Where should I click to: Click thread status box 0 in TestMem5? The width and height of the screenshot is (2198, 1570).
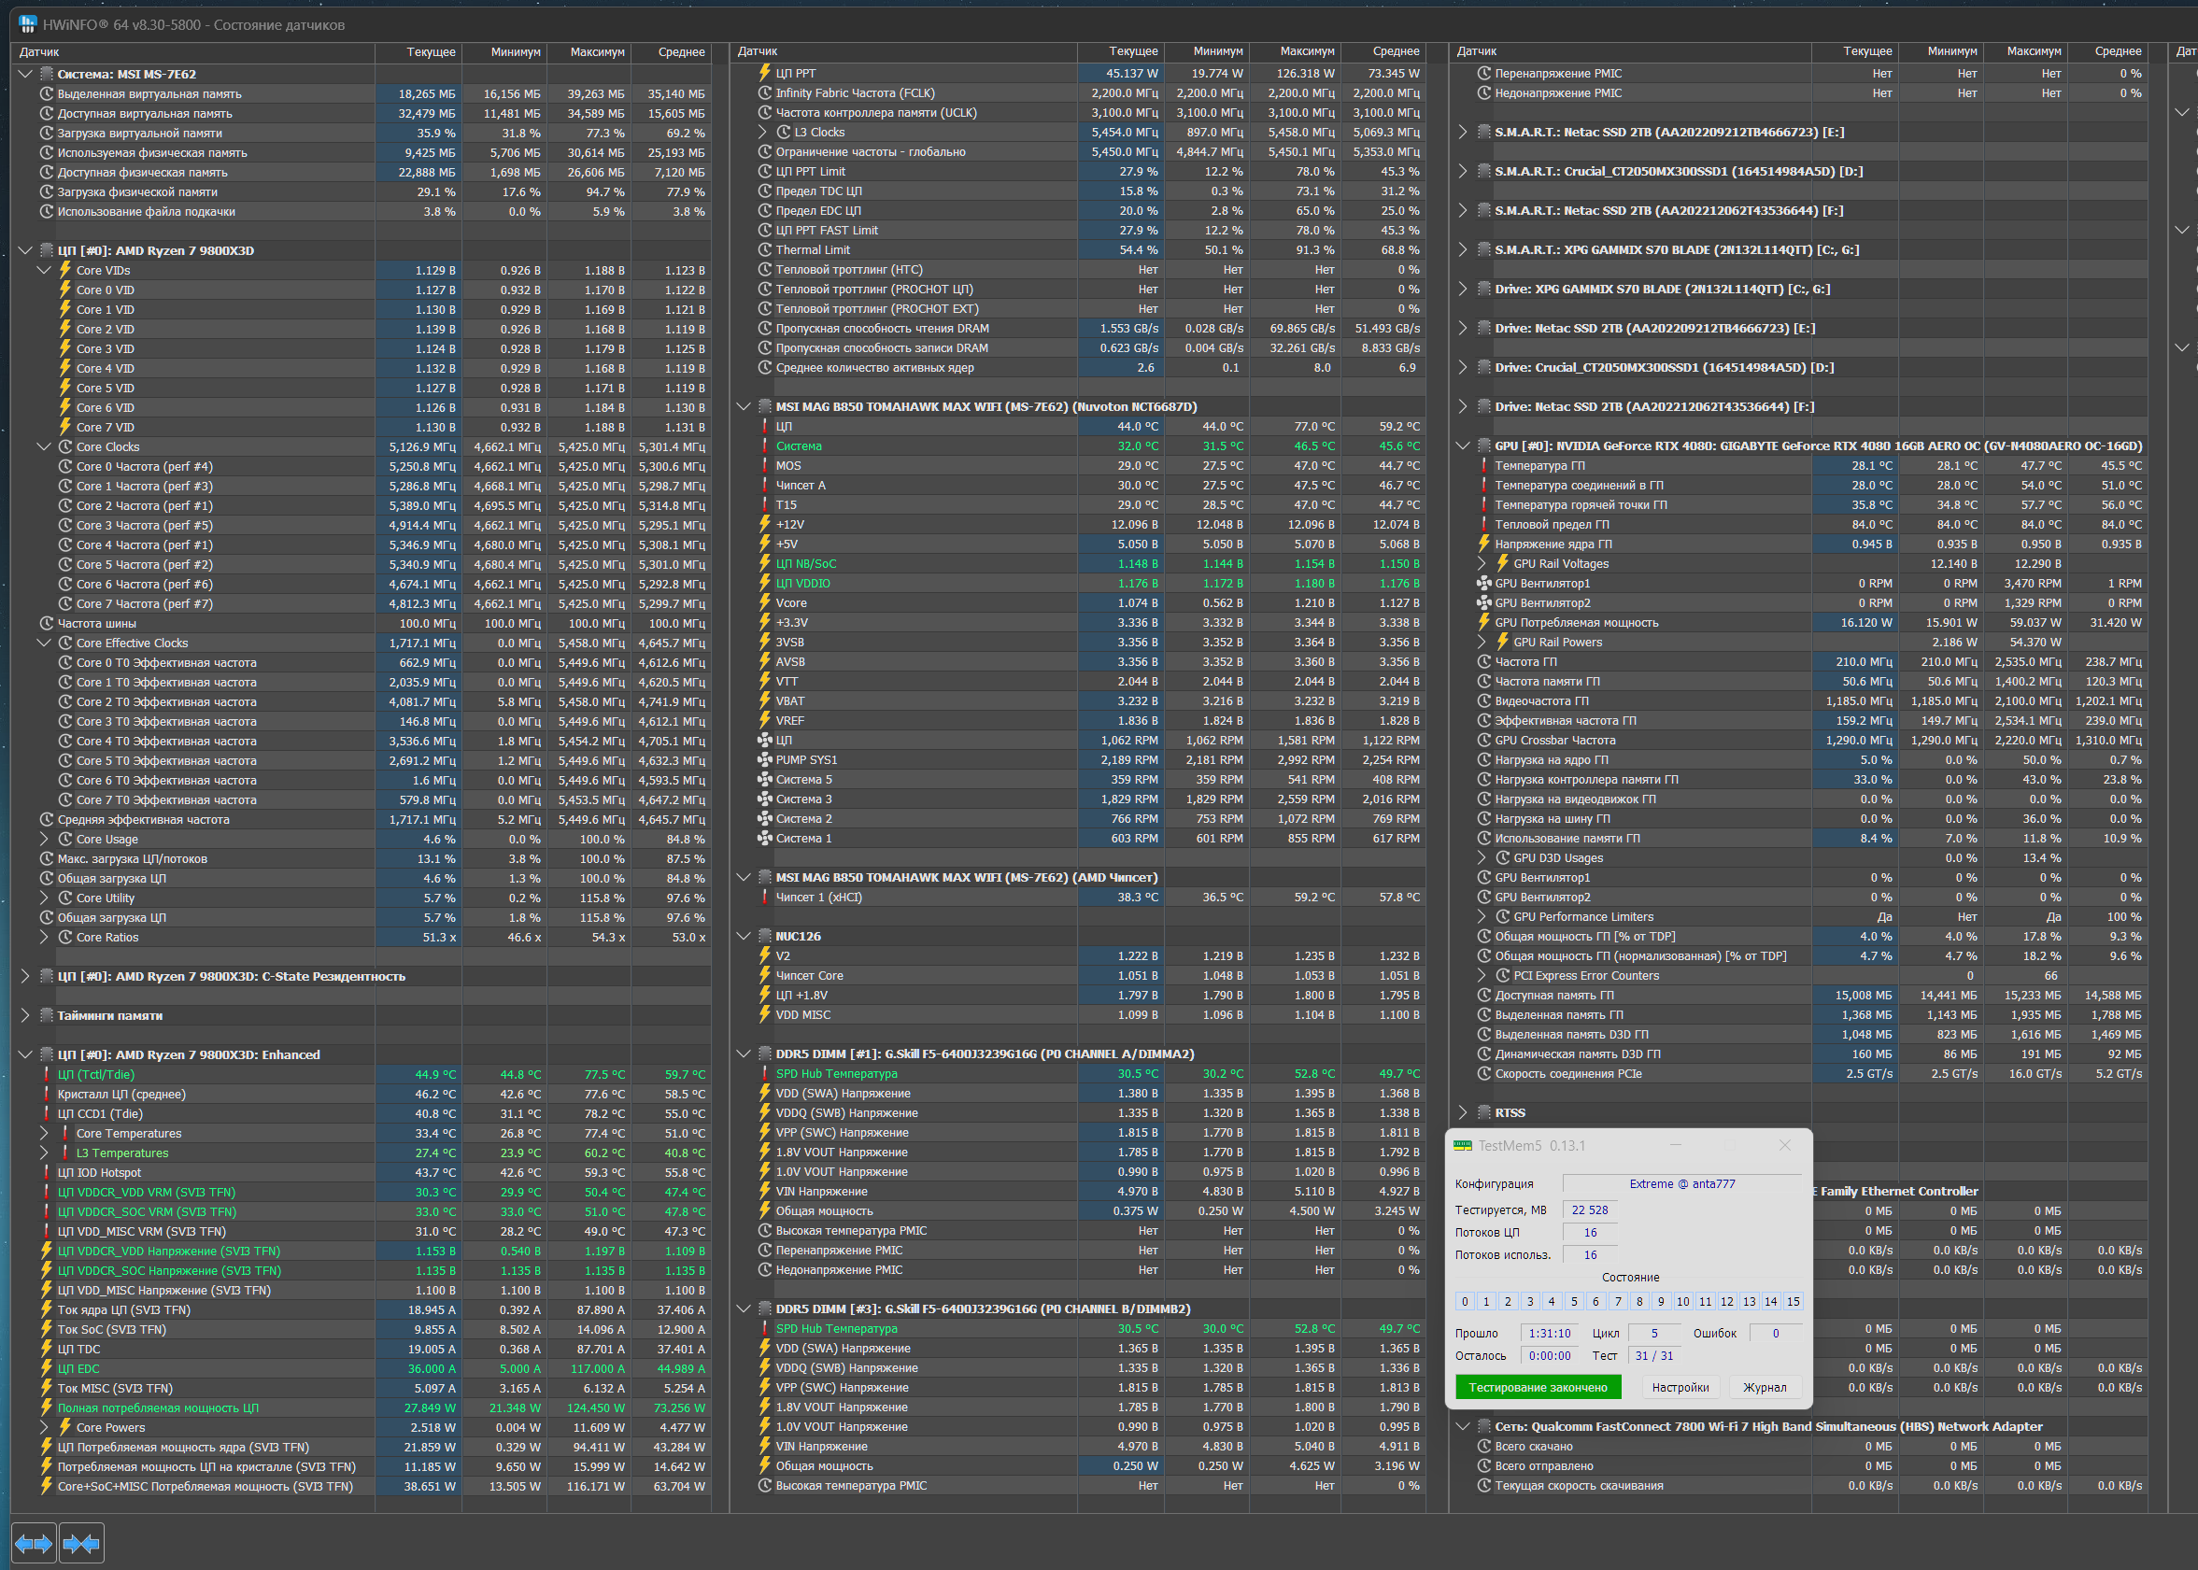1464,1301
